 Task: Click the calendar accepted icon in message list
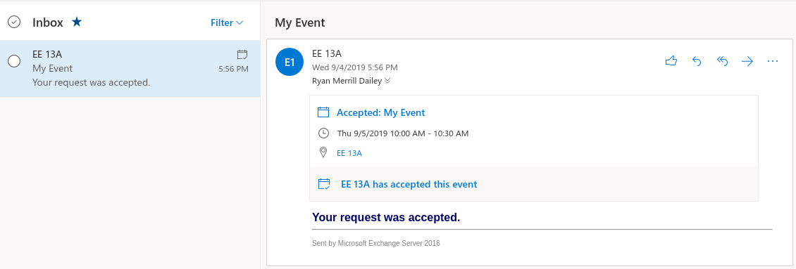tap(242, 54)
